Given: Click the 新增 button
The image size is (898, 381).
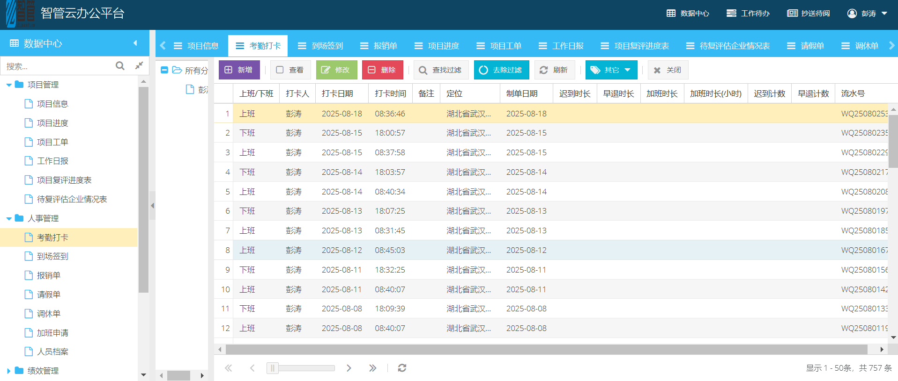Looking at the screenshot, I should point(239,70).
